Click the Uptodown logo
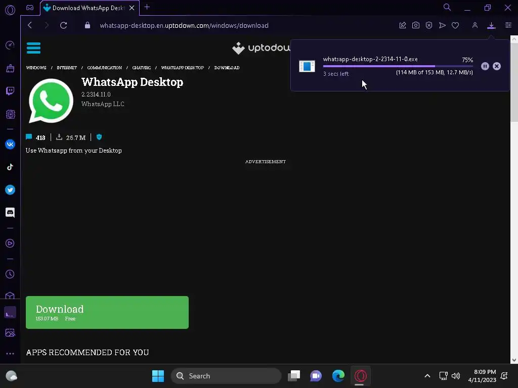 pos(261,48)
